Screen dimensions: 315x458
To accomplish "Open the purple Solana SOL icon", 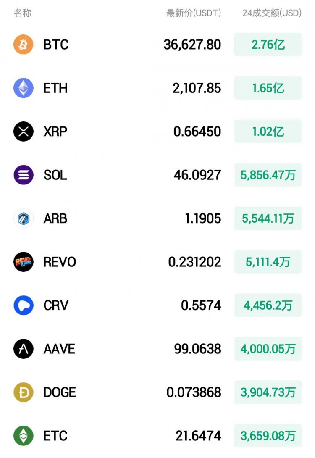I will coord(24,175).
